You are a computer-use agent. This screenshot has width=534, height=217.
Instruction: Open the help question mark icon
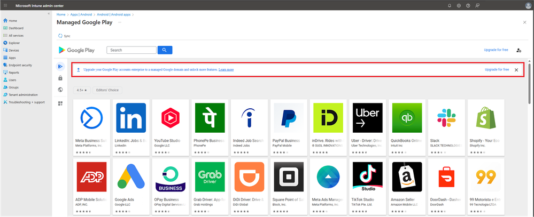[x=468, y=6]
